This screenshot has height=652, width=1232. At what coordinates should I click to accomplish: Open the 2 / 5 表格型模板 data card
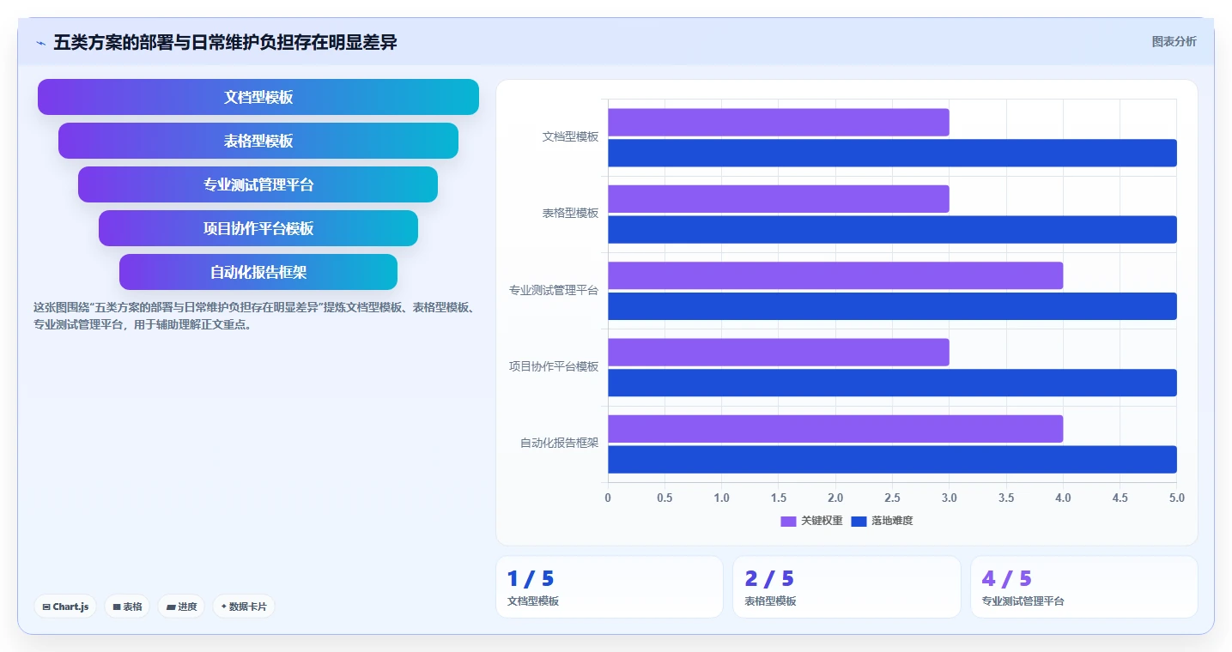tap(847, 587)
